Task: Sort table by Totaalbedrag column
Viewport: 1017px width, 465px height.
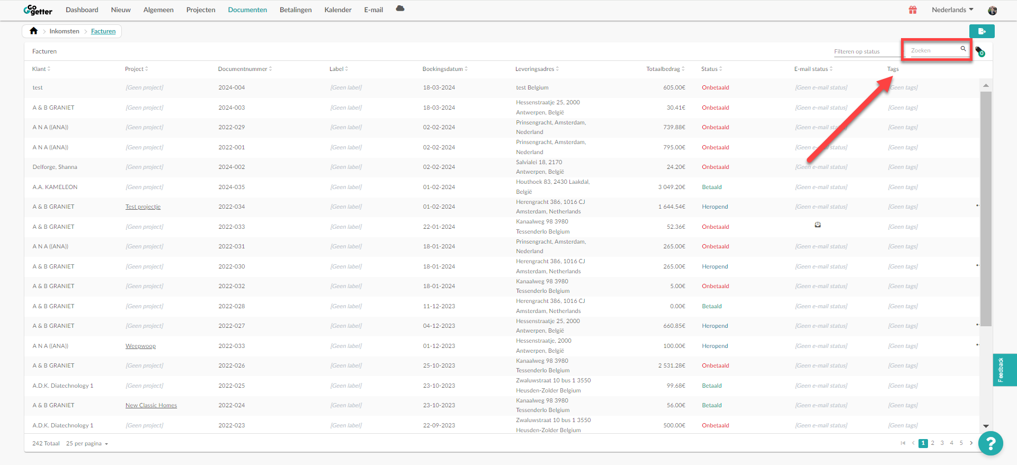Action: click(665, 69)
